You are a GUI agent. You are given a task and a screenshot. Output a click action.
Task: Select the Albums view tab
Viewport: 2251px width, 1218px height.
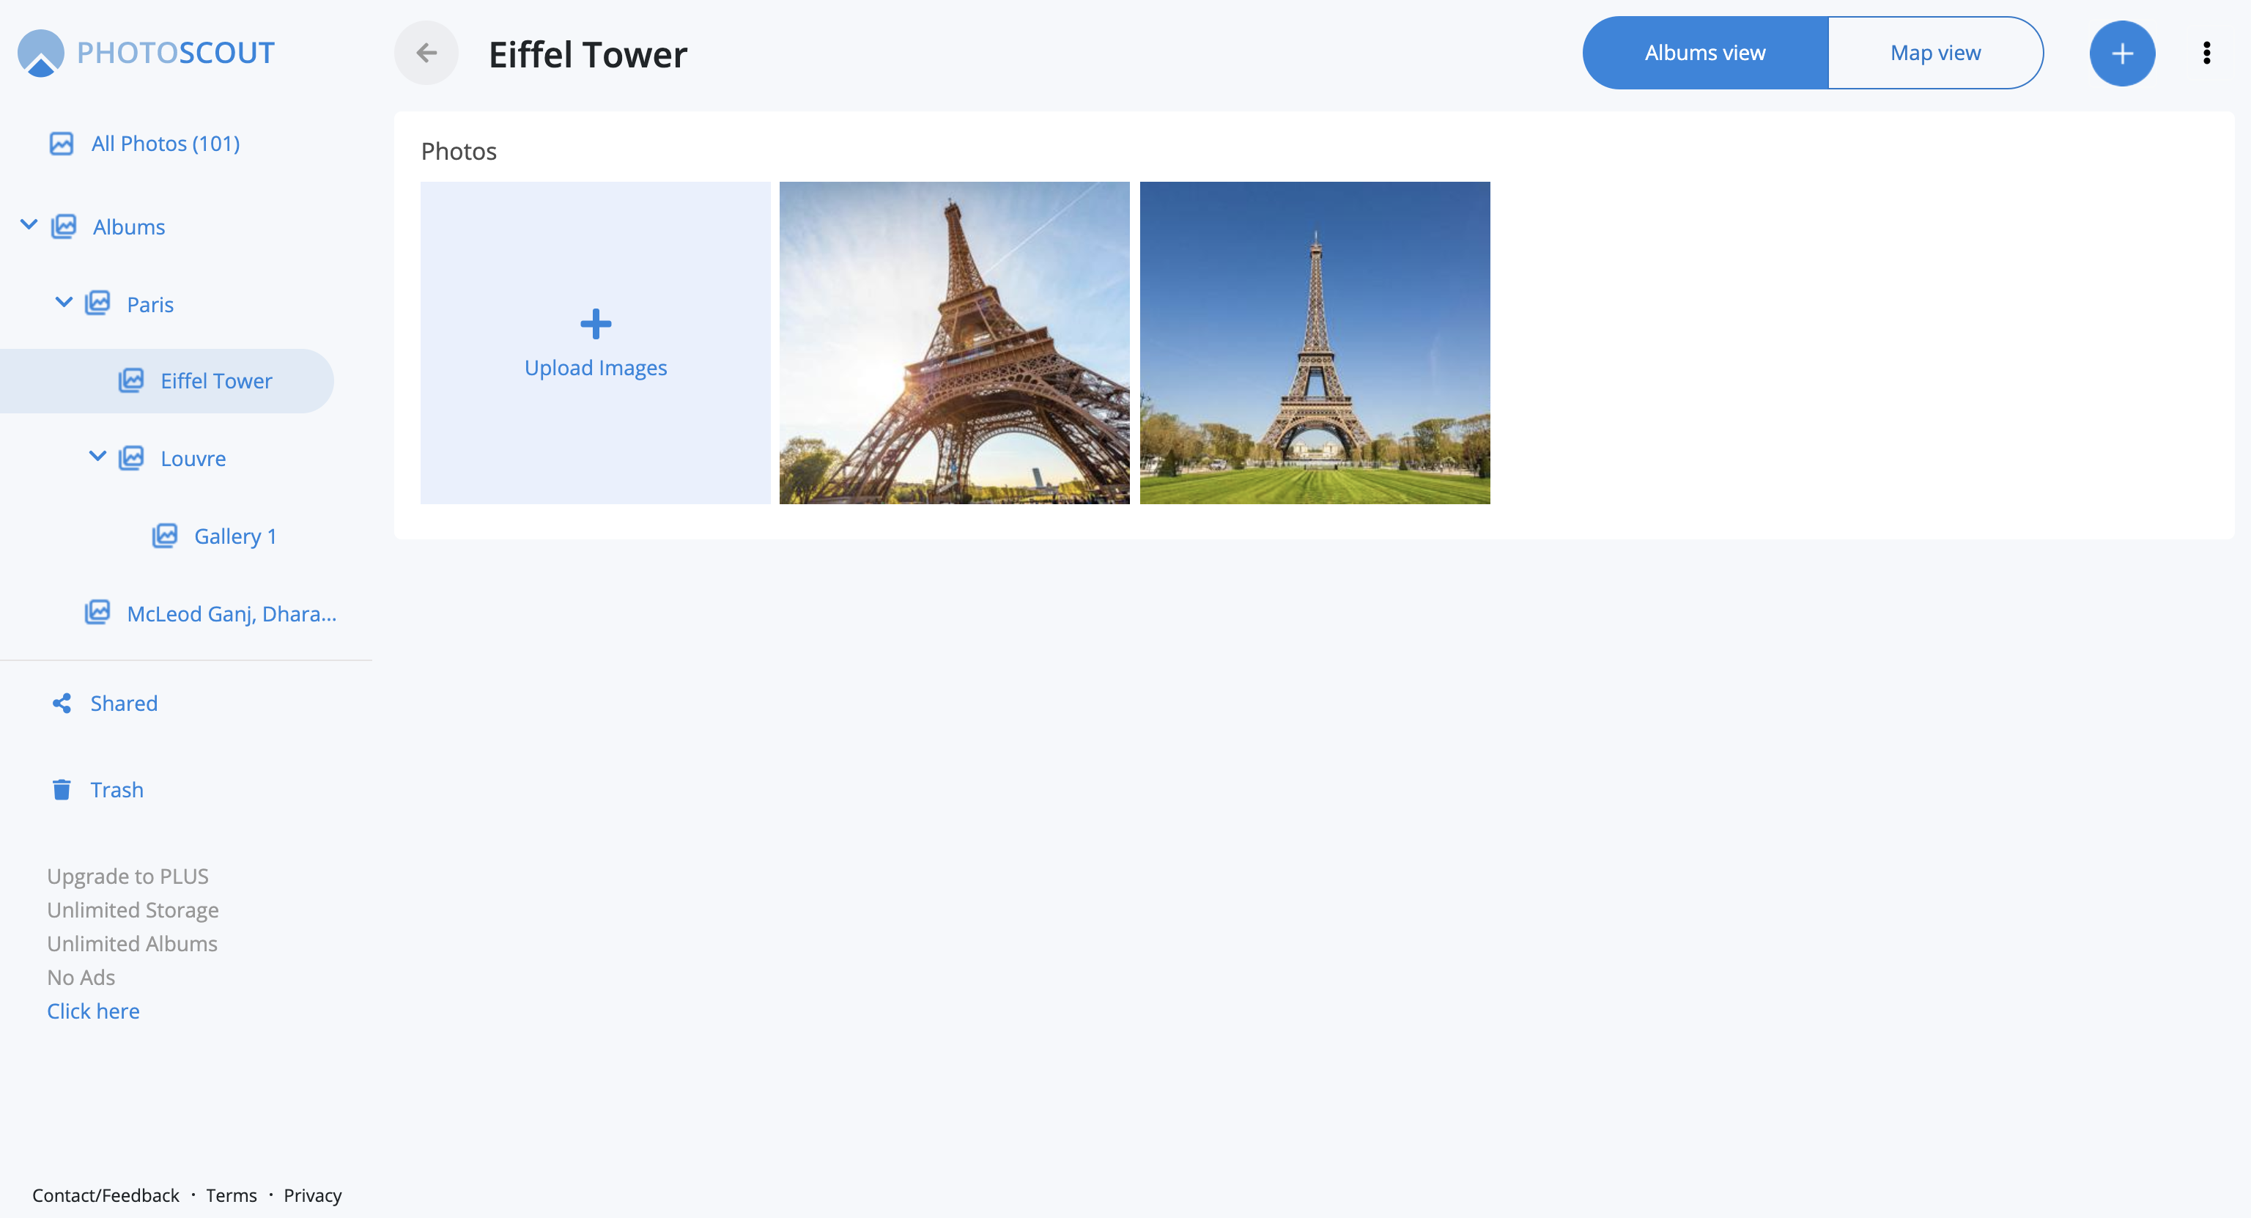point(1704,53)
